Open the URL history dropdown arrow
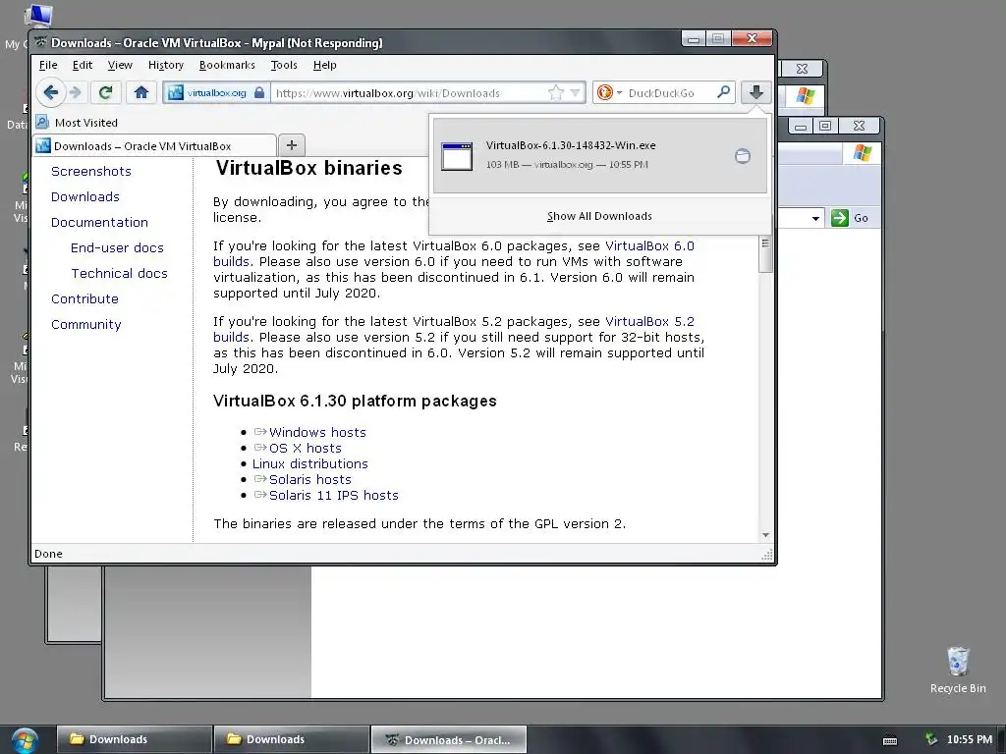Image resolution: width=1006 pixels, height=754 pixels. [575, 93]
